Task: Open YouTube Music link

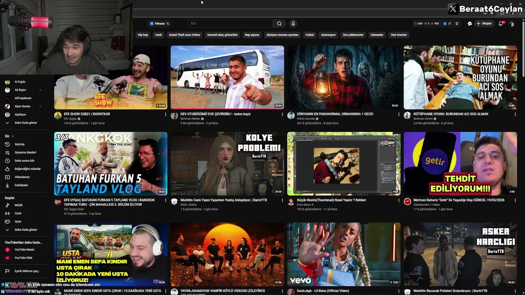Action: (x=24, y=250)
